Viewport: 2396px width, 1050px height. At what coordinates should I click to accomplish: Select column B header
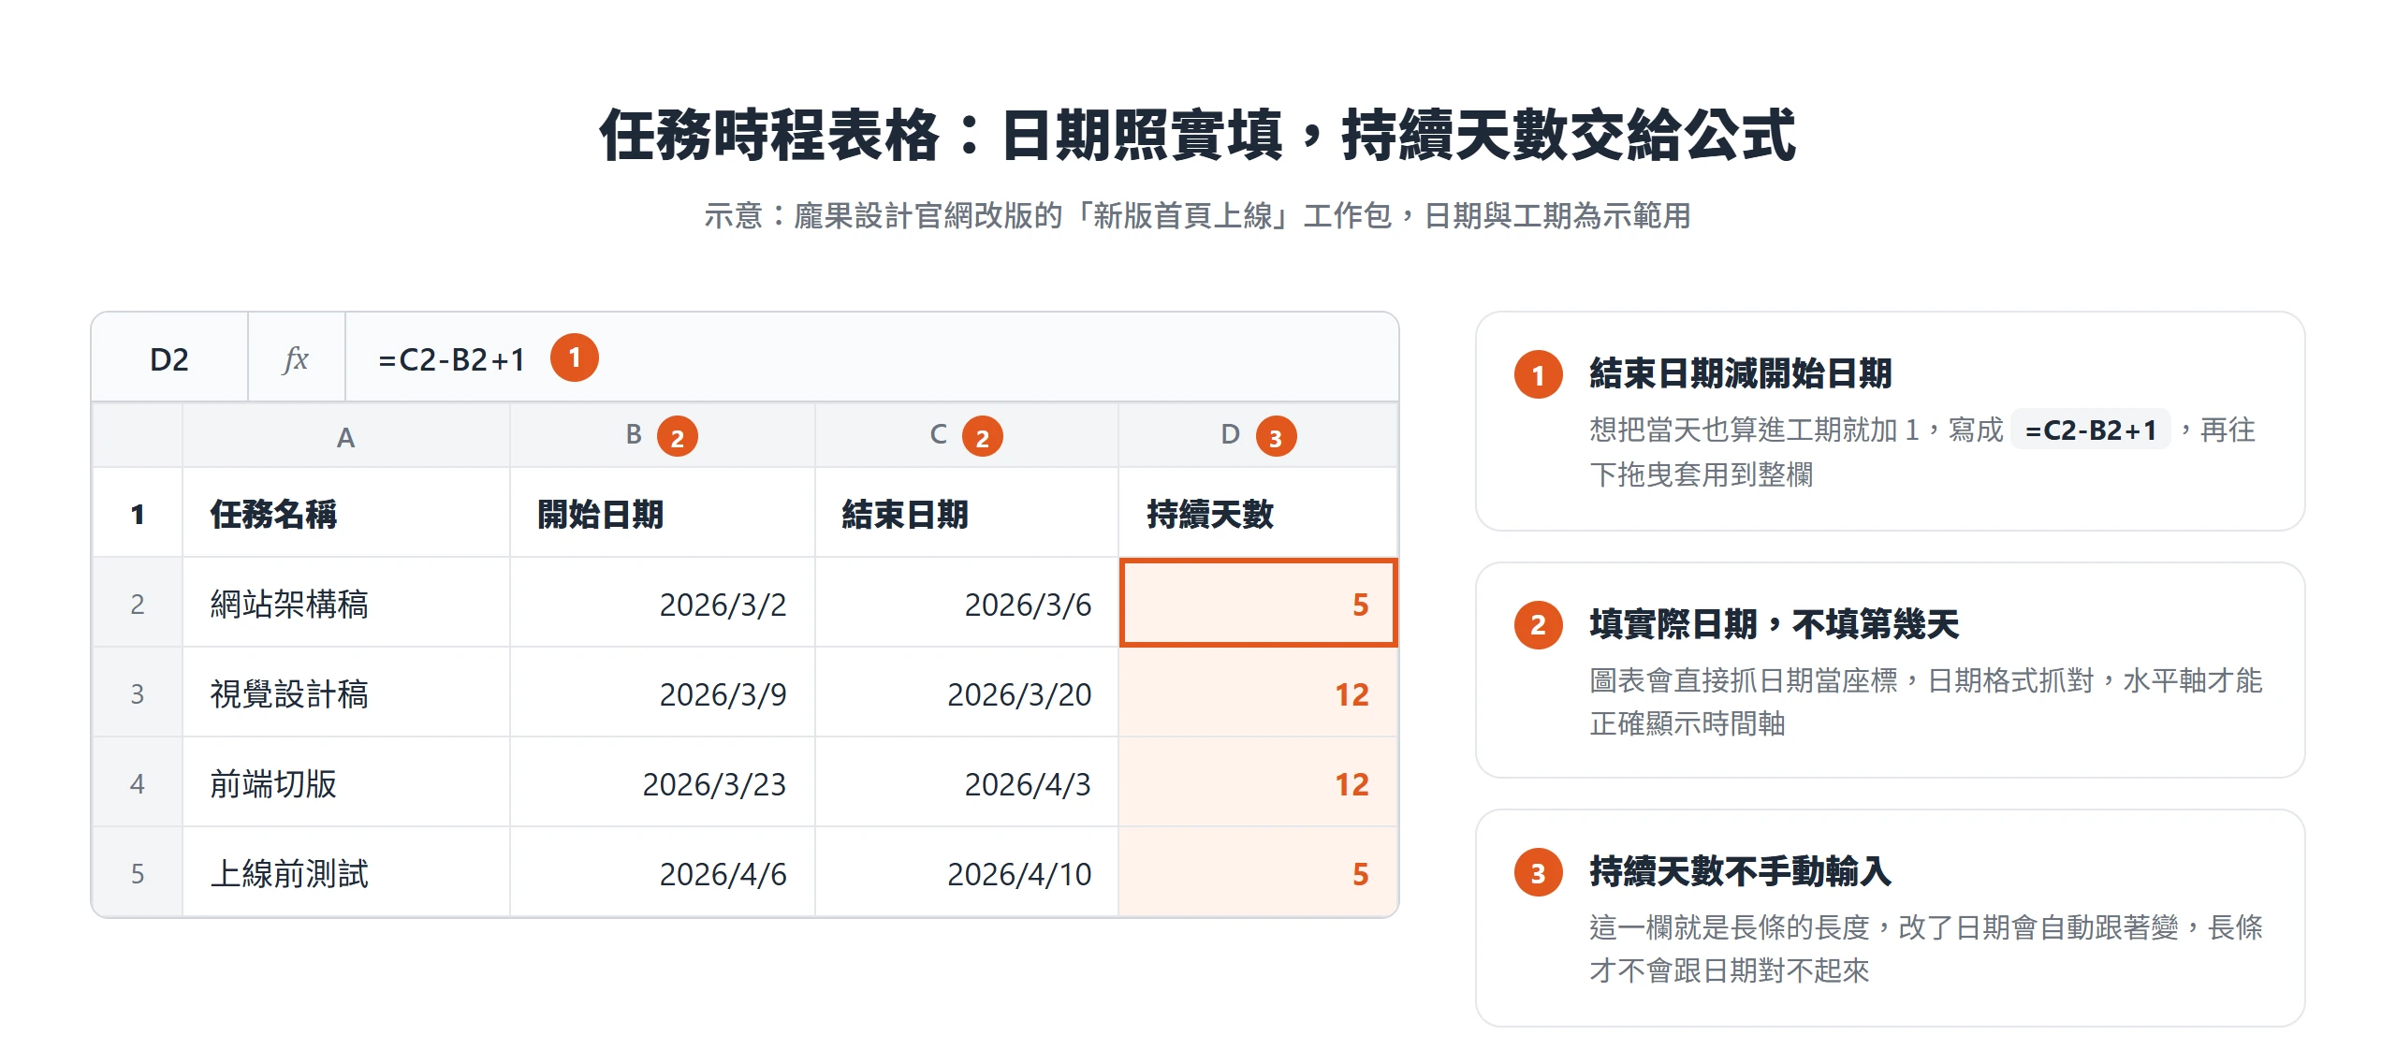pos(662,437)
